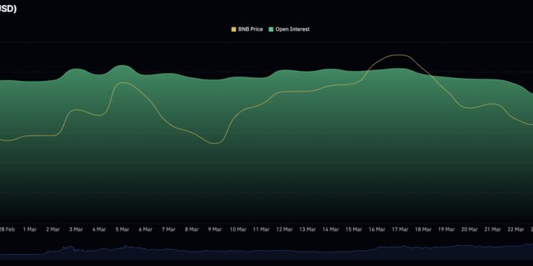Click the yellow BNB Price color swatch
Screen dimensions: 533x266
pyautogui.click(x=234, y=29)
